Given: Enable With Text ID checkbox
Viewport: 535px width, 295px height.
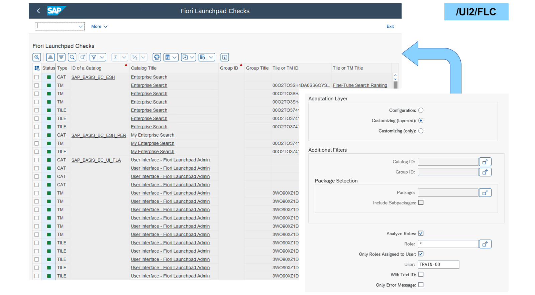Looking at the screenshot, I should click(x=421, y=274).
